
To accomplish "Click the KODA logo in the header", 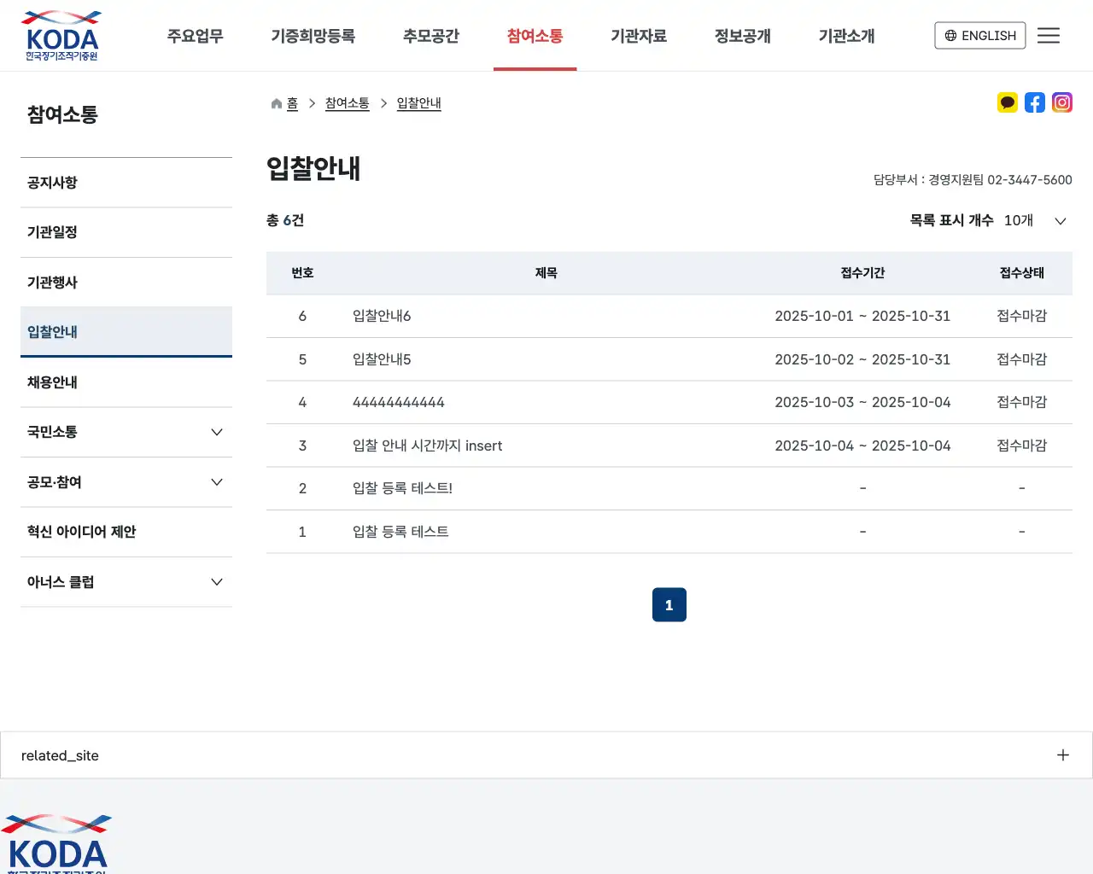I will [60, 35].
